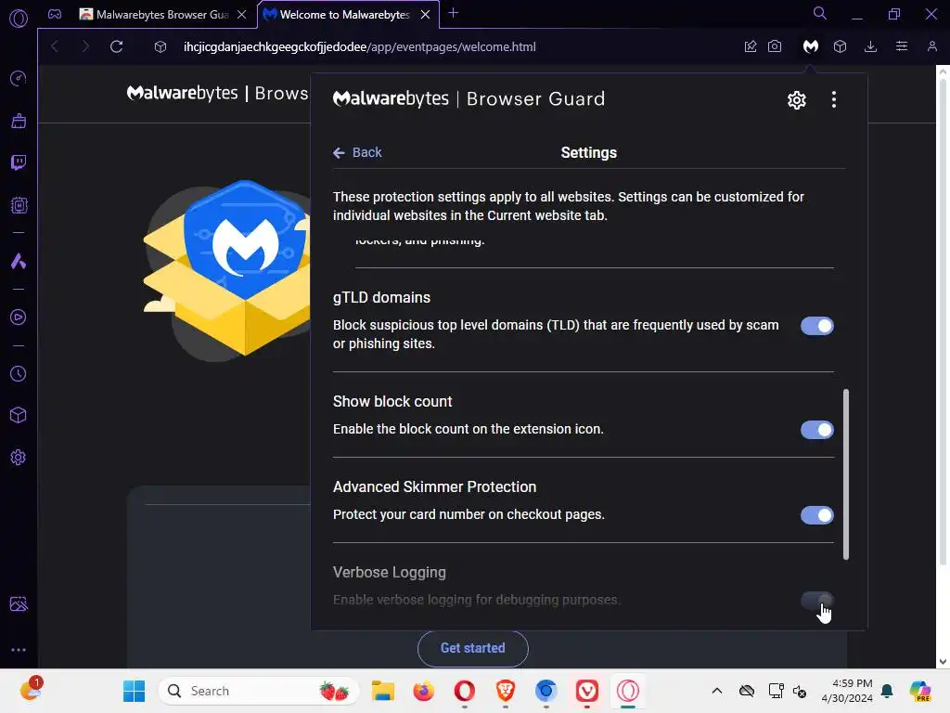This screenshot has height=713, width=950.
Task: Open Copilot preview in taskbar
Action: click(x=920, y=691)
